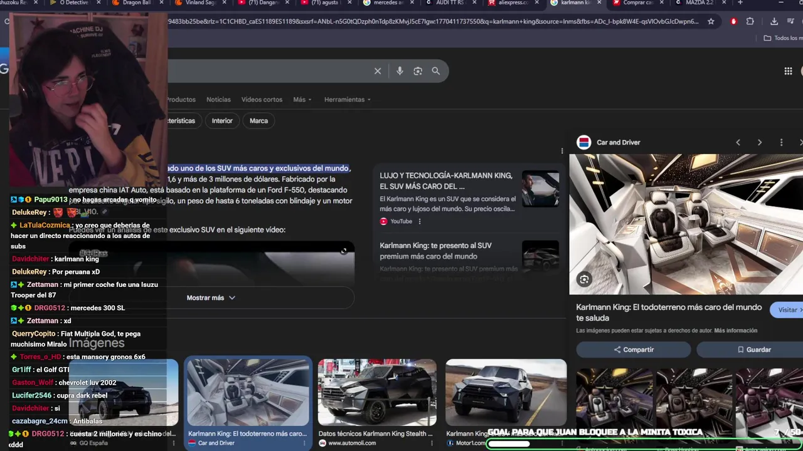Clear the search box with the X icon

tap(378, 71)
